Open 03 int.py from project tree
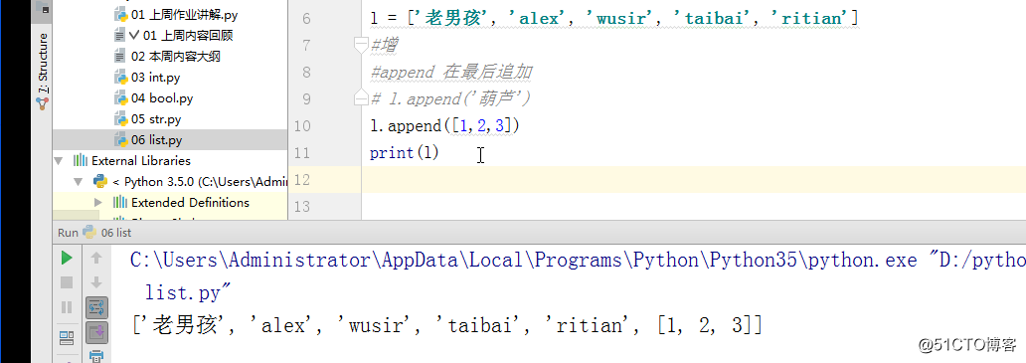This screenshot has height=363, width=1026. tap(156, 78)
